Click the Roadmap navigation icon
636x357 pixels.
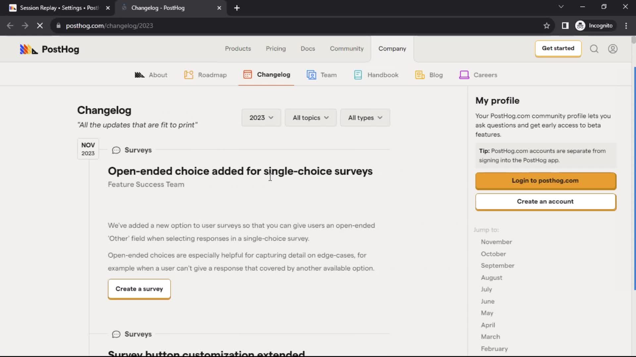[x=189, y=75]
